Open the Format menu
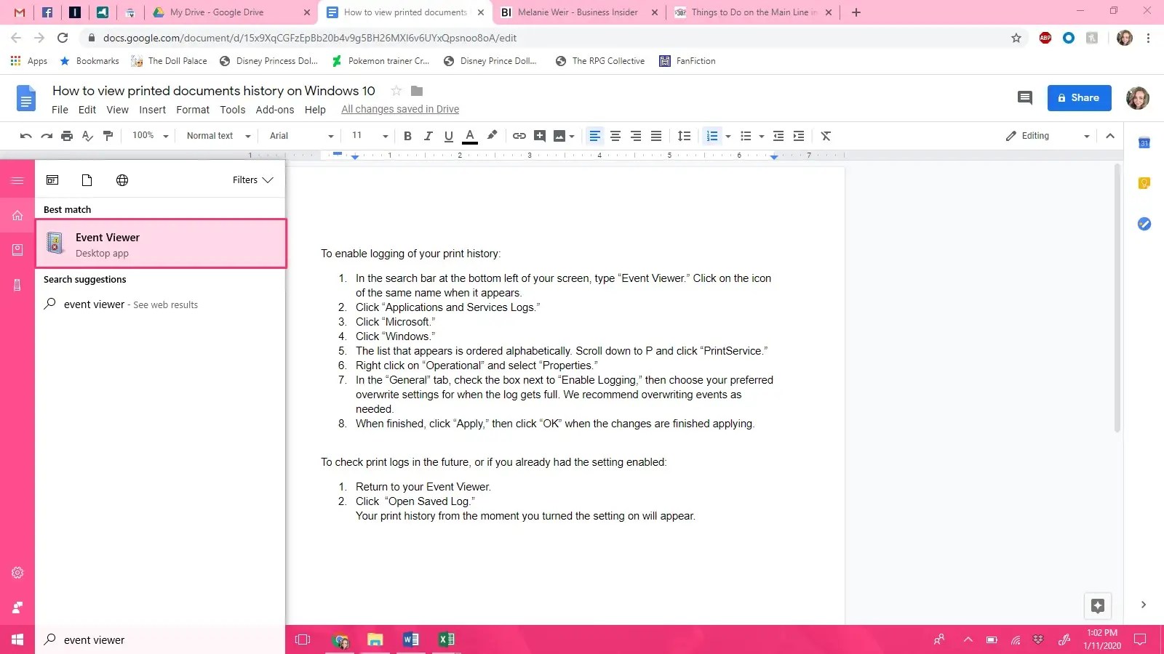1164x654 pixels. tap(192, 110)
